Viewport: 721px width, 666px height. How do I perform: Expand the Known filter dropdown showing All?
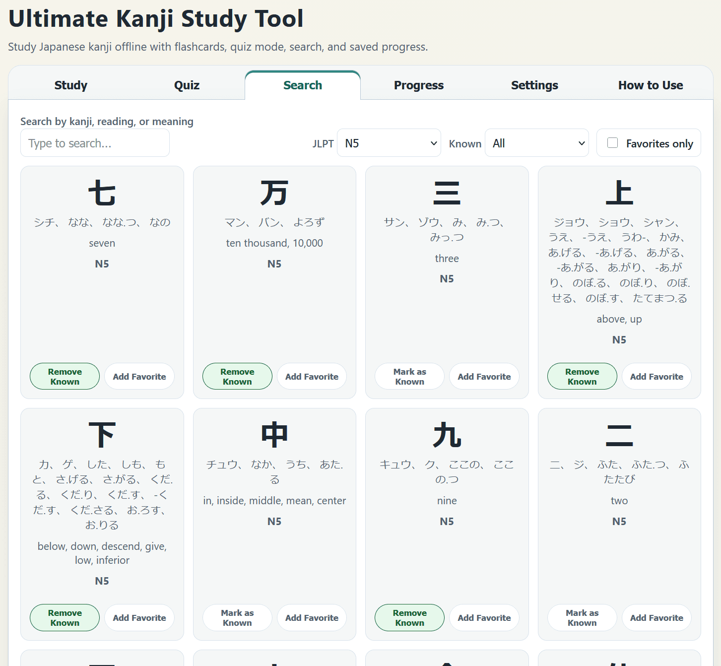[x=537, y=143]
